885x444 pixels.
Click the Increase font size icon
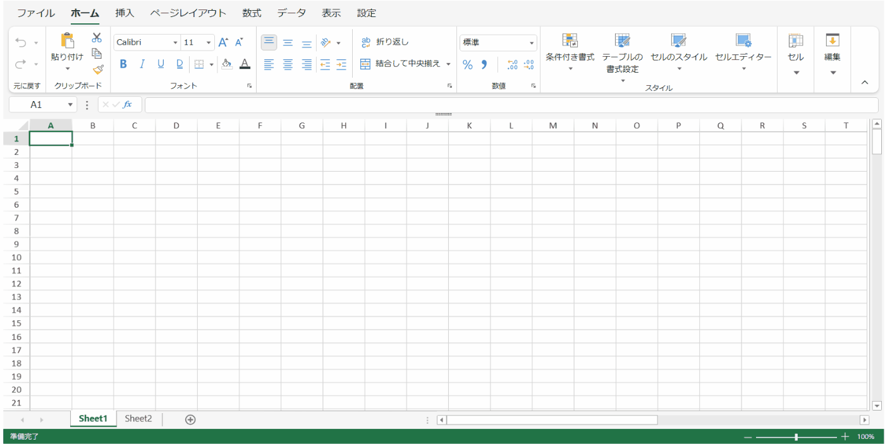tap(223, 42)
